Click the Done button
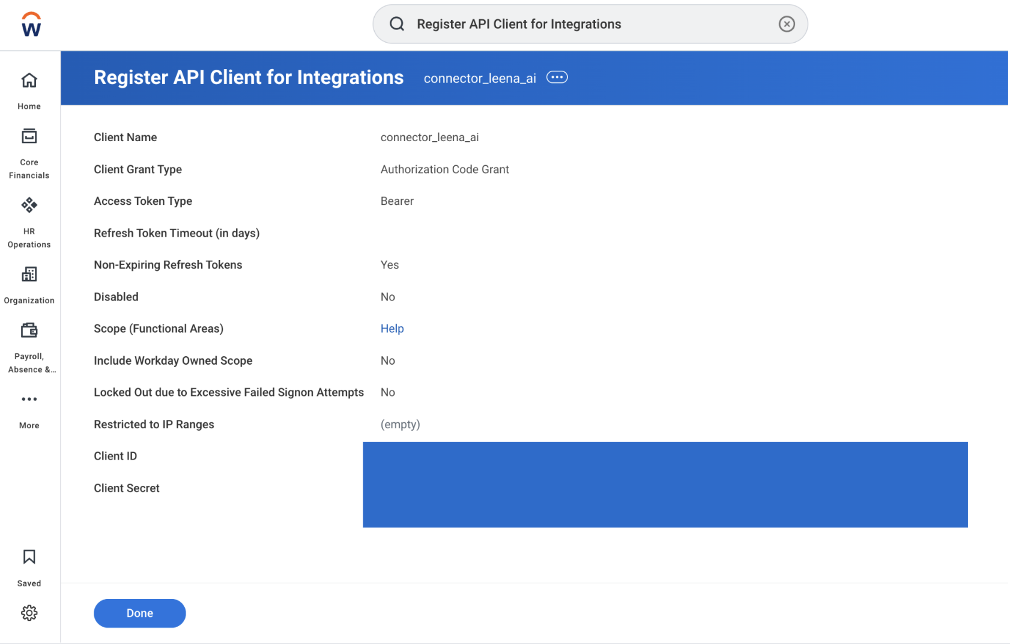1010x644 pixels. point(140,613)
